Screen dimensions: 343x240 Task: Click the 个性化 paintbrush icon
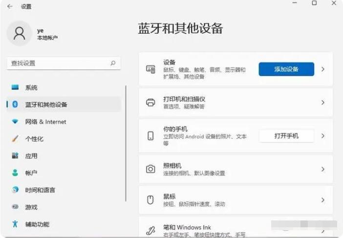15,139
